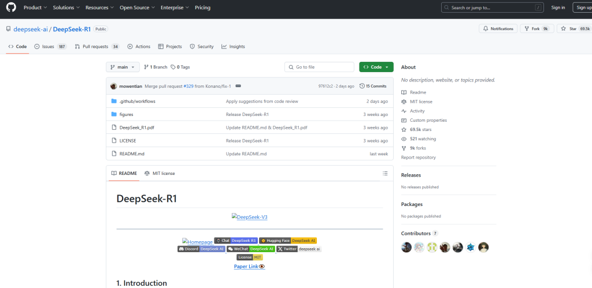Switch to the Code tab
The image size is (592, 288).
coord(17,47)
